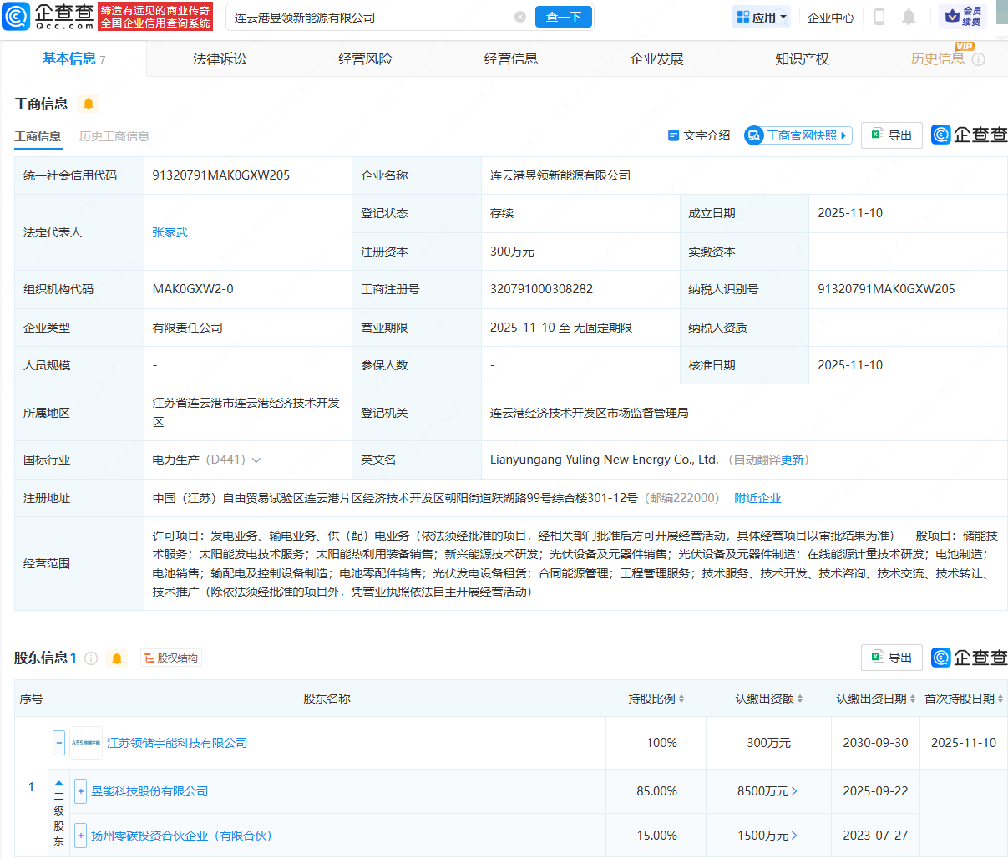Click the Qcc.com 企查查 logo
The width and height of the screenshot is (1008, 859).
(48, 17)
